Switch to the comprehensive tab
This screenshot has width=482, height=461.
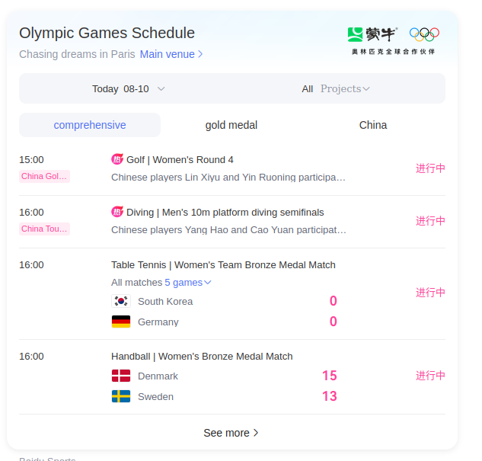90,125
